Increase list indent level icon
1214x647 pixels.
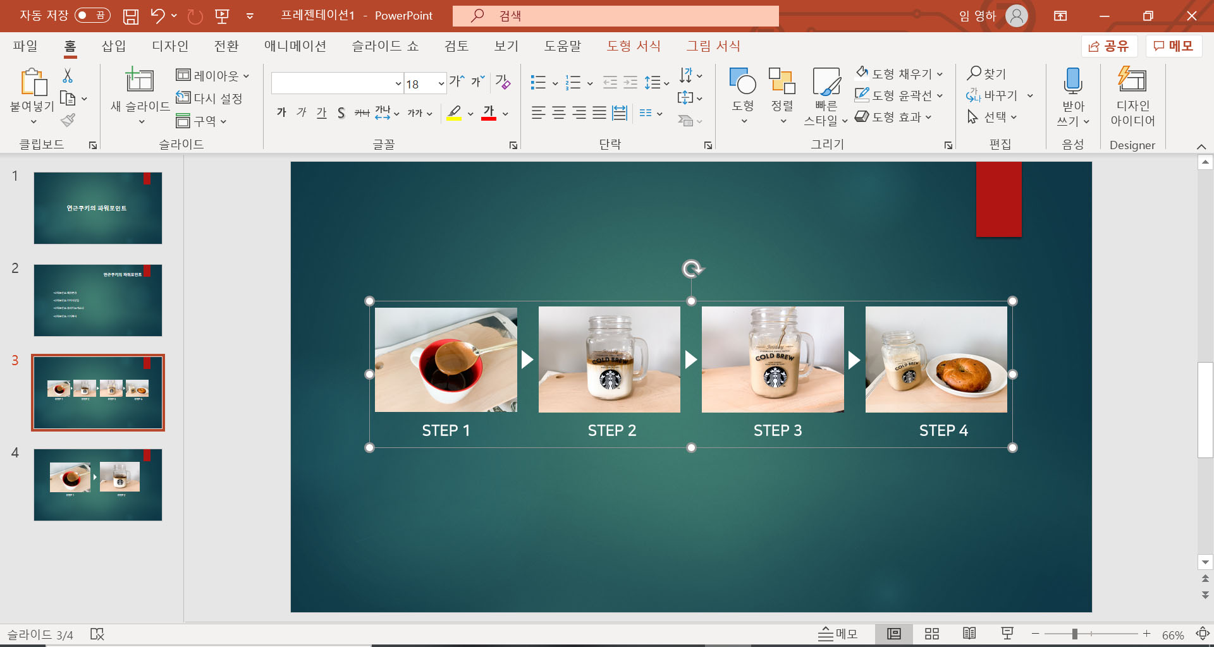click(x=630, y=82)
